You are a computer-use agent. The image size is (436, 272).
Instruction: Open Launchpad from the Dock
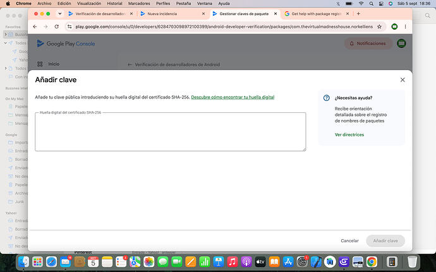click(x=37, y=262)
